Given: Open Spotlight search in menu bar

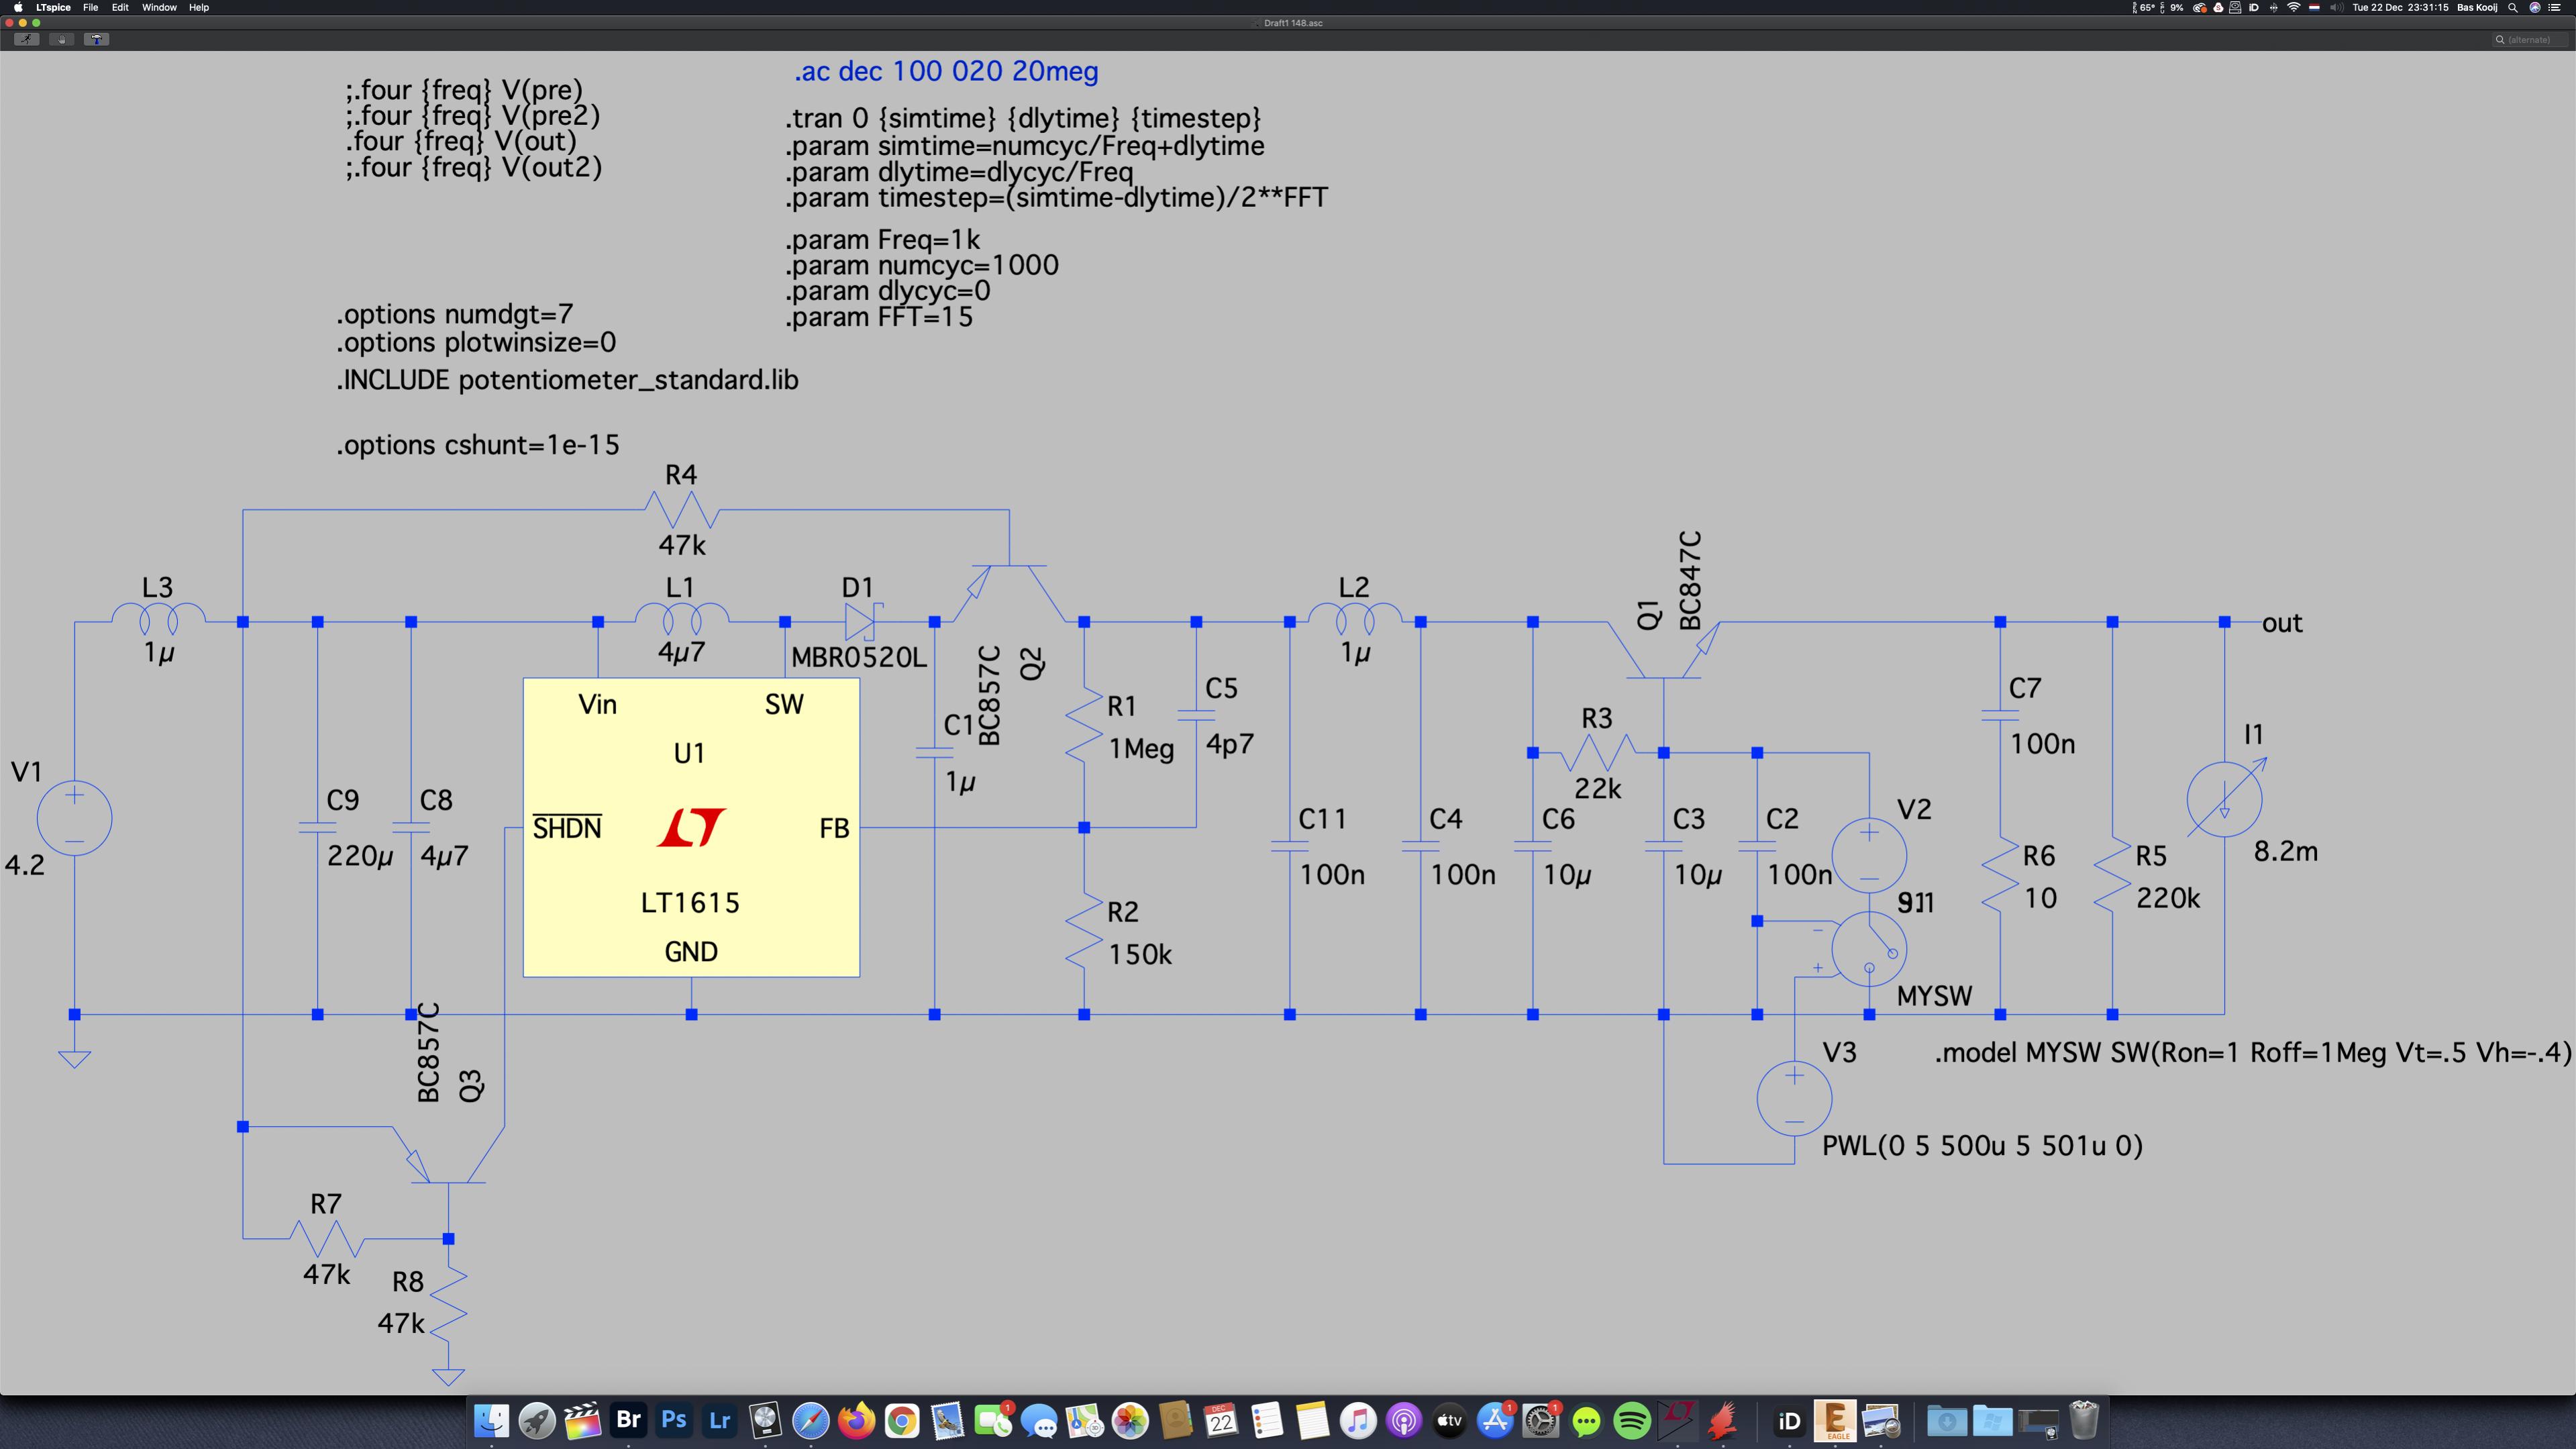Looking at the screenshot, I should (2512, 7).
